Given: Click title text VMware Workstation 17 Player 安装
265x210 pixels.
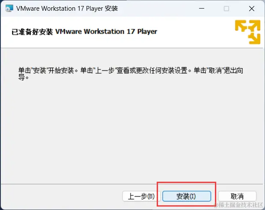Looking at the screenshot, I should coord(67,9).
